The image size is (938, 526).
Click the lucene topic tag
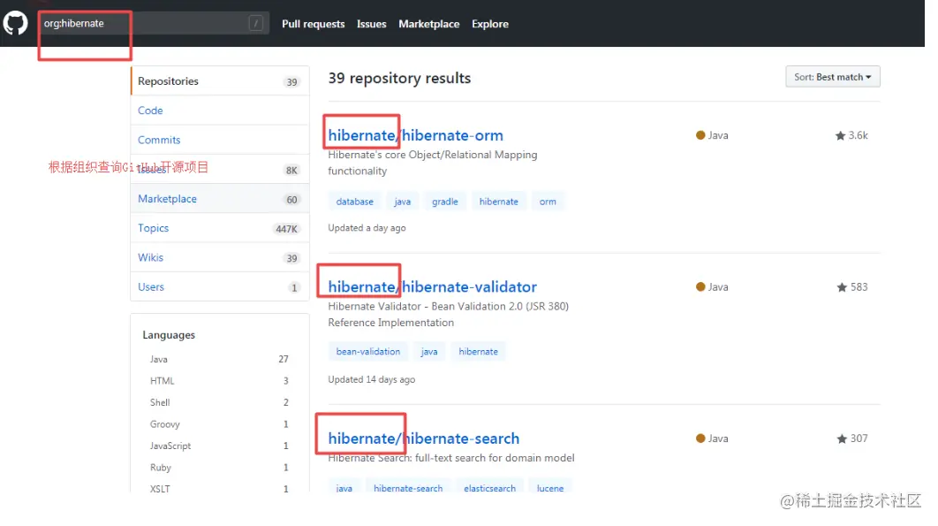549,488
